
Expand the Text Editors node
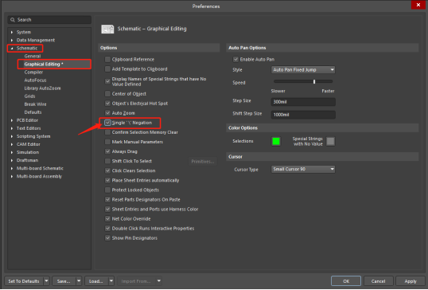click(x=12, y=128)
